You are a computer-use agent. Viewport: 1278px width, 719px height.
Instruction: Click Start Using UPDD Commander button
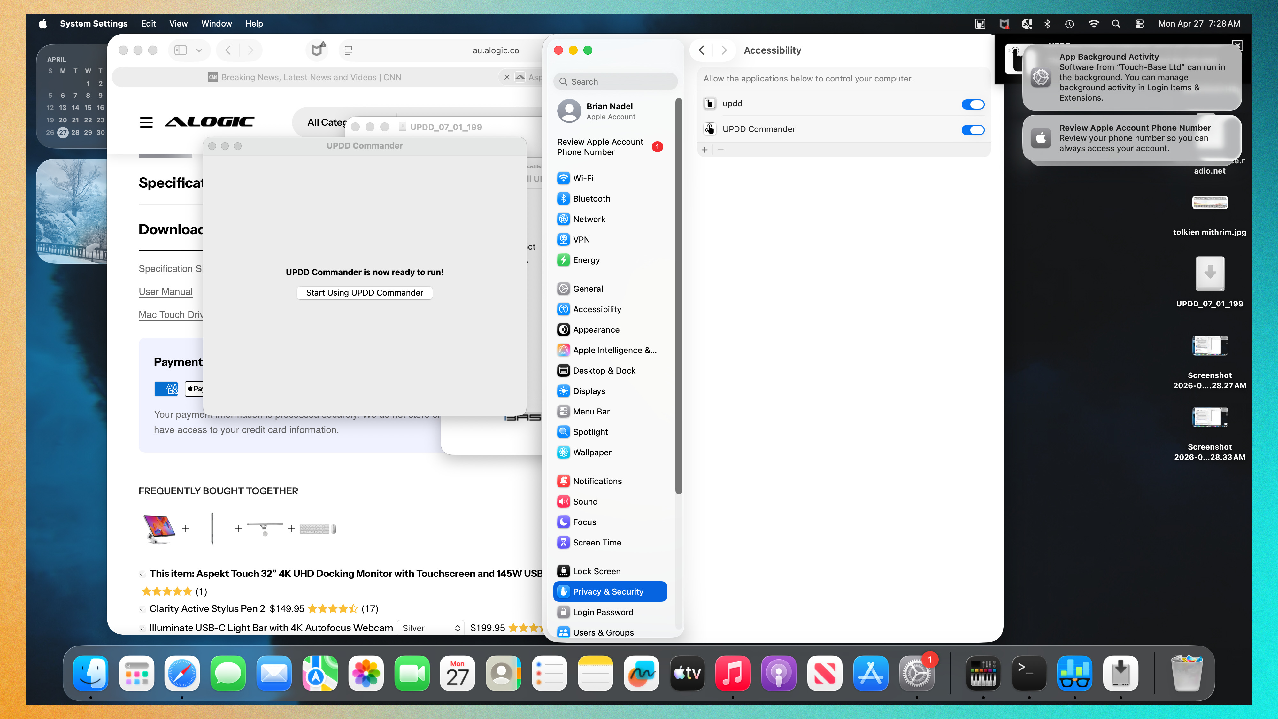365,293
